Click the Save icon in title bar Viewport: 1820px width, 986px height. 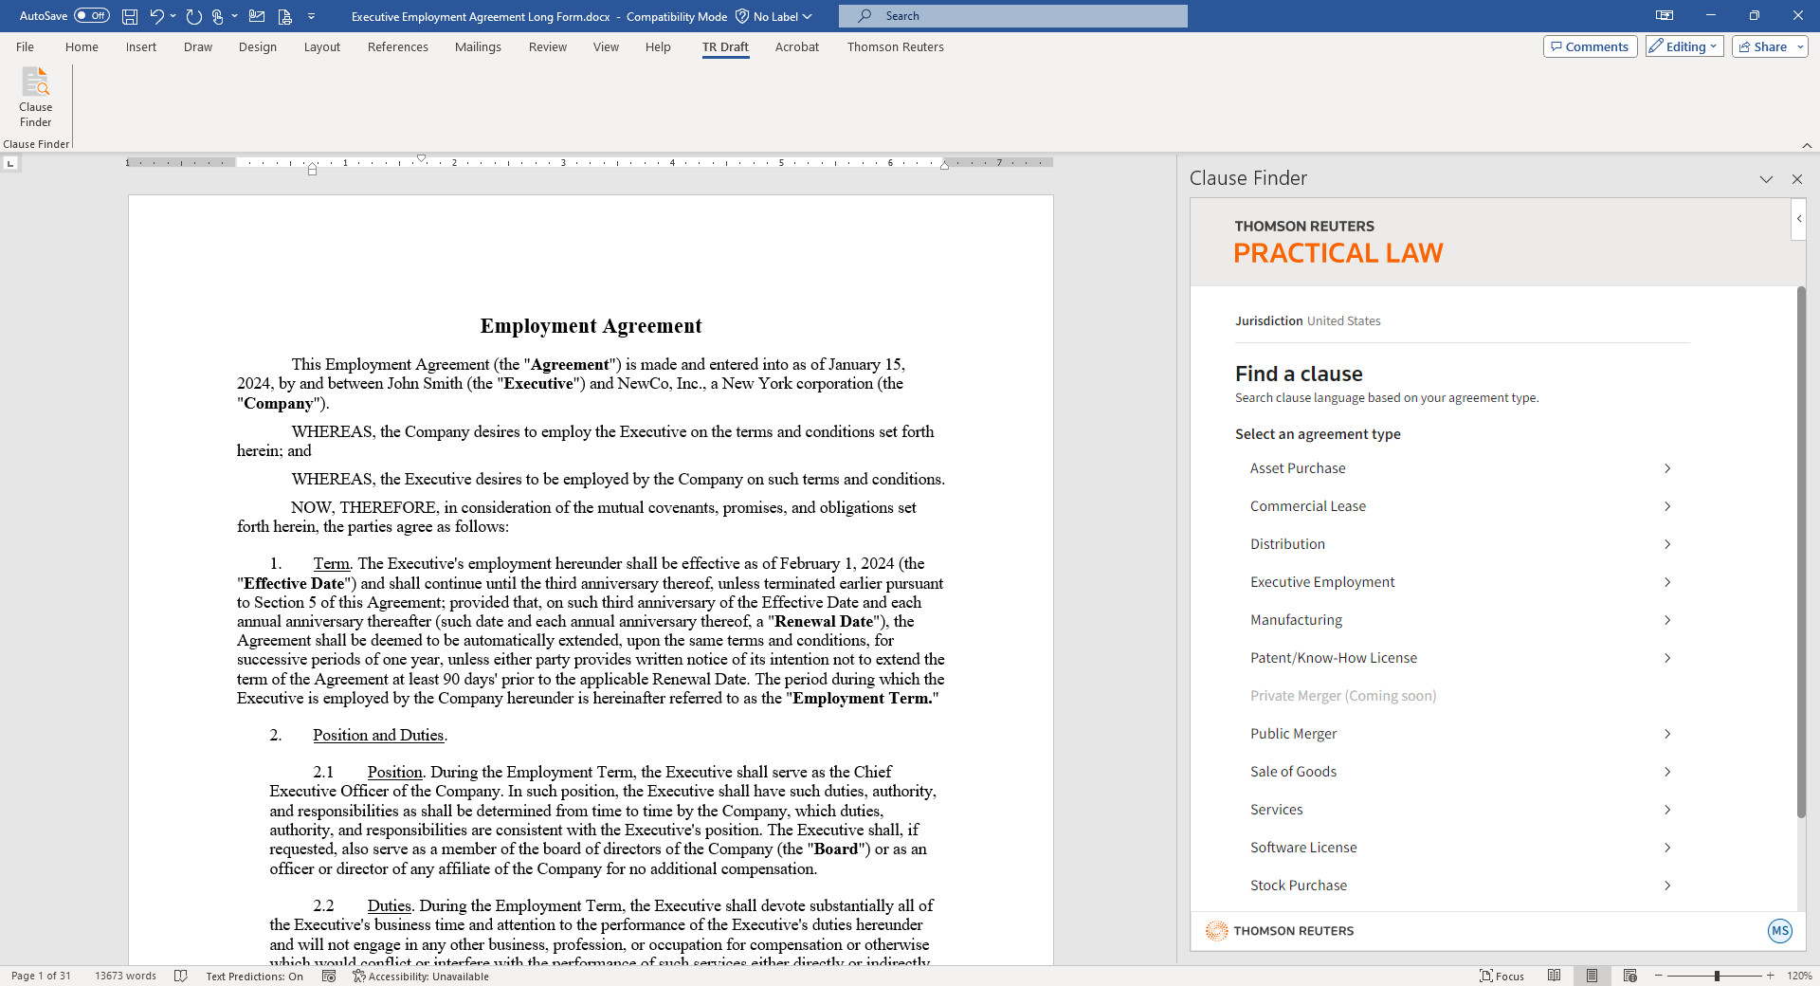pyautogui.click(x=130, y=16)
